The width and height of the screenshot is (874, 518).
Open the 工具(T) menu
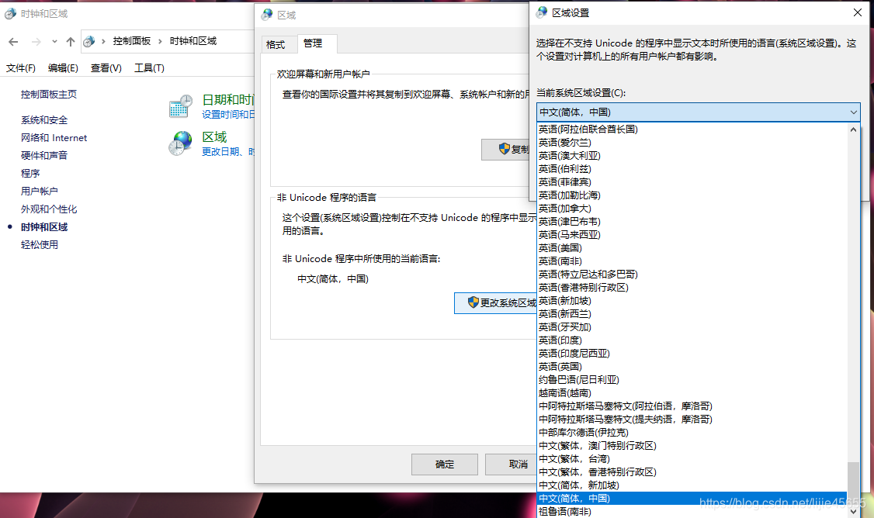[149, 68]
